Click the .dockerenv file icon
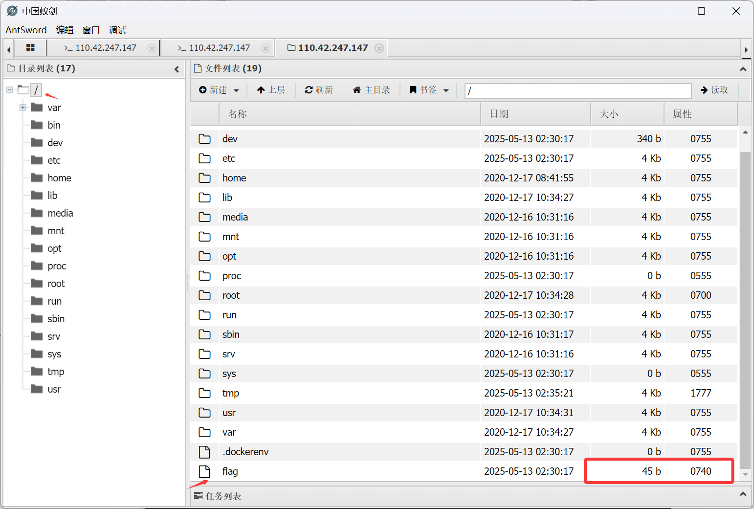The height and width of the screenshot is (509, 754). point(204,452)
